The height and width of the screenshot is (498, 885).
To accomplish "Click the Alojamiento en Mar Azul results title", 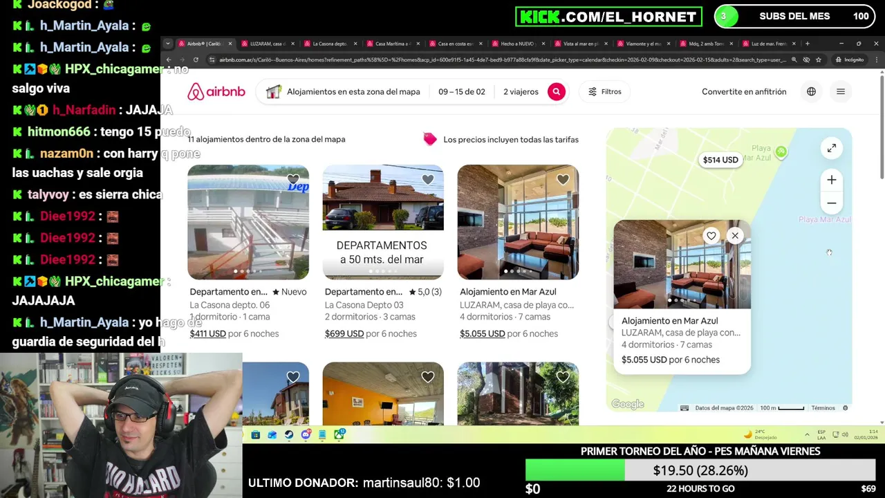I will coord(508,292).
